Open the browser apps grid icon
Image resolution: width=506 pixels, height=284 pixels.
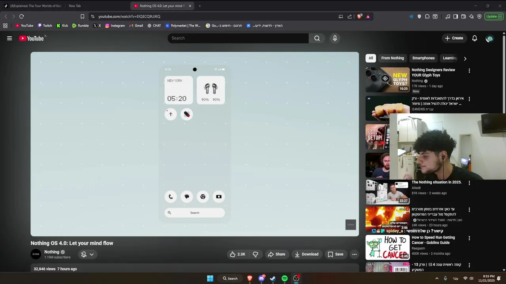pos(5,26)
